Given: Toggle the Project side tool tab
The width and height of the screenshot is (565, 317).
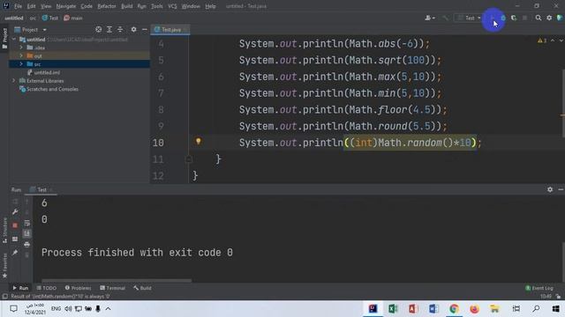Looking at the screenshot, I should [x=4, y=38].
